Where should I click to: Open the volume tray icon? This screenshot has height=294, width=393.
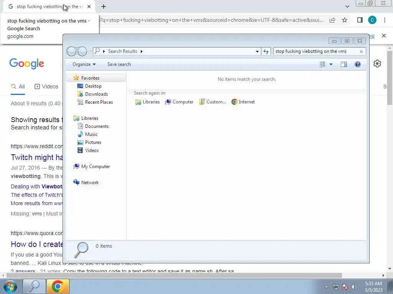coord(354,287)
